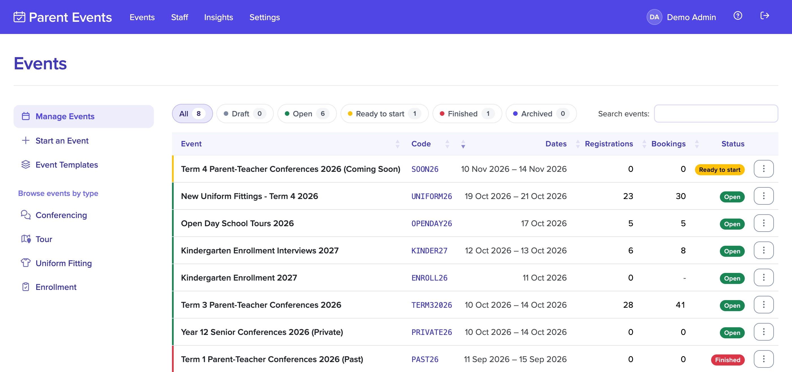Open actions menu for TERM32026 event

point(763,305)
